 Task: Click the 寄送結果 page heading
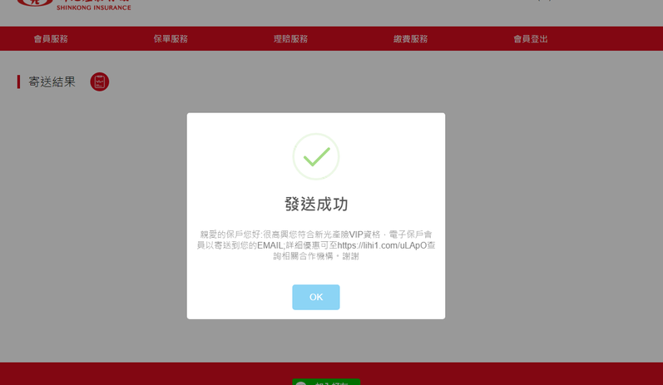(52, 82)
